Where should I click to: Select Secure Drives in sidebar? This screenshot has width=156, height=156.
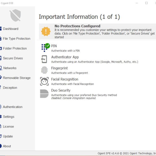[13, 58]
